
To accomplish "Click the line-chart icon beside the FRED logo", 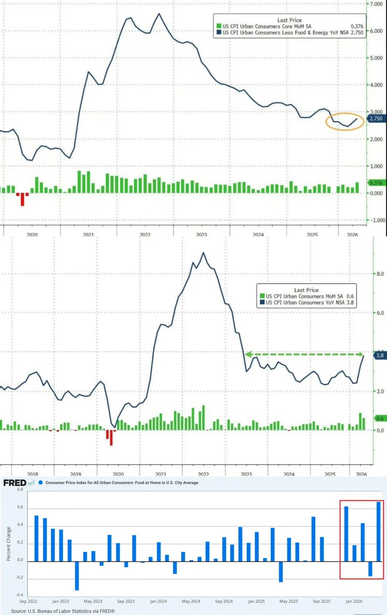I will click(32, 482).
